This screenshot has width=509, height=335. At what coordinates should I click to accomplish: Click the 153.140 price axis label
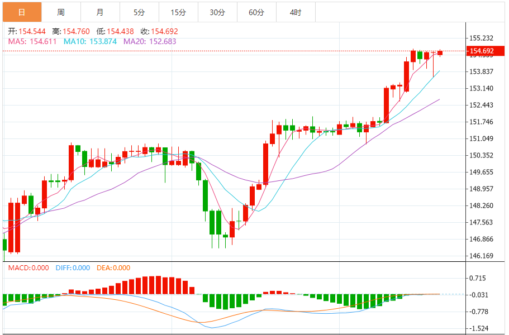click(482, 89)
